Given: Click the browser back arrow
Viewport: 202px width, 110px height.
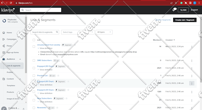Looking at the screenshot, I should point(2,3).
